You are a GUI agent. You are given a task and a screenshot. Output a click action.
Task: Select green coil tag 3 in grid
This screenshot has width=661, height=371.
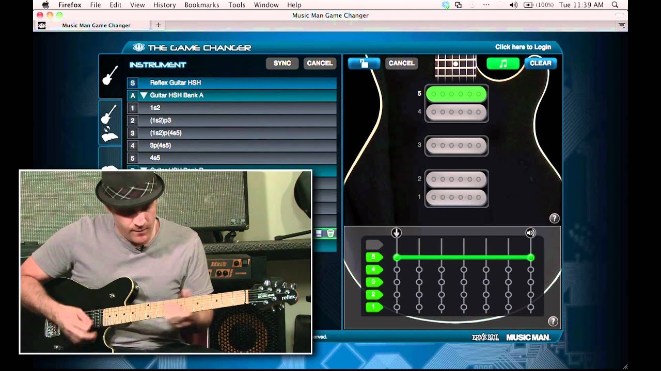pyautogui.click(x=374, y=282)
